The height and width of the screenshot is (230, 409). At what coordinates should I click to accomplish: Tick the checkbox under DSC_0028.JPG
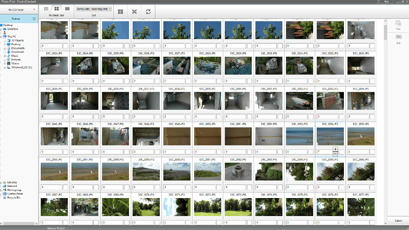click(218, 81)
